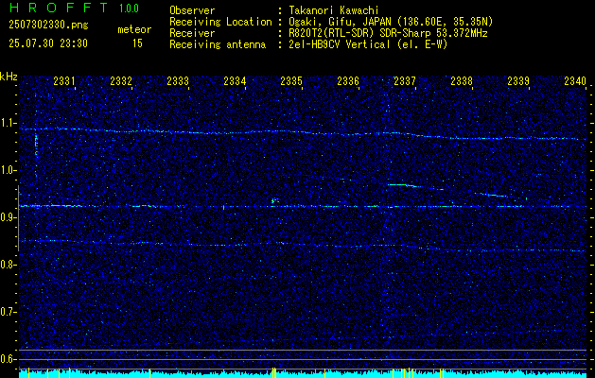Click the kHz axis unit label

(9, 77)
